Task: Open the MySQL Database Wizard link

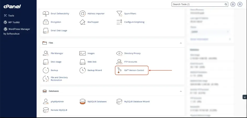Action: [137, 102]
